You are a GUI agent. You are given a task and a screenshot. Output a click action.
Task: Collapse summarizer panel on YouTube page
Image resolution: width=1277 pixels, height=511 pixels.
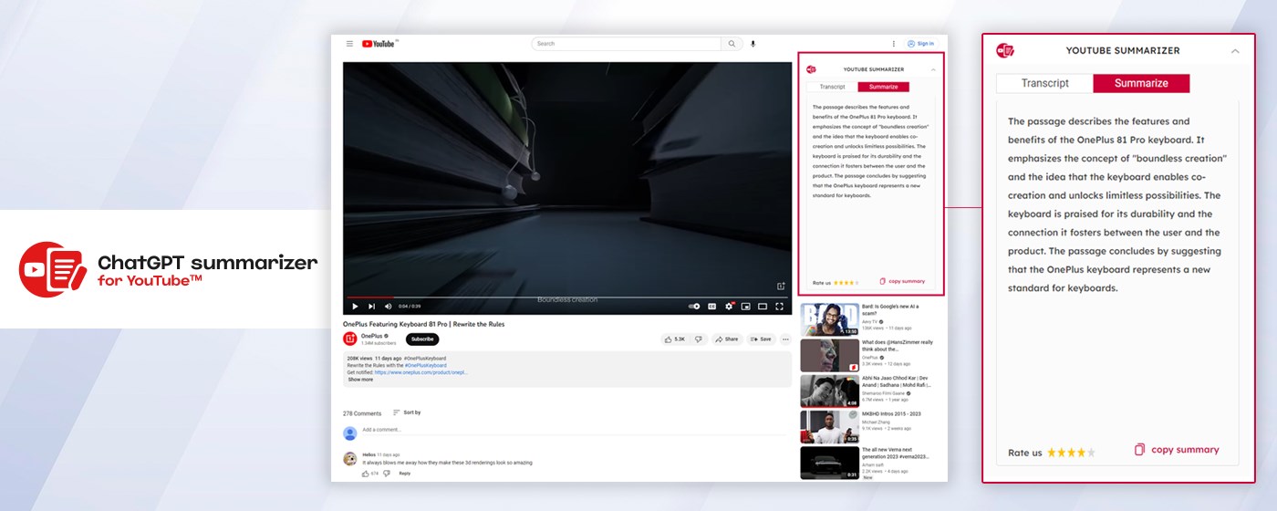click(x=933, y=69)
